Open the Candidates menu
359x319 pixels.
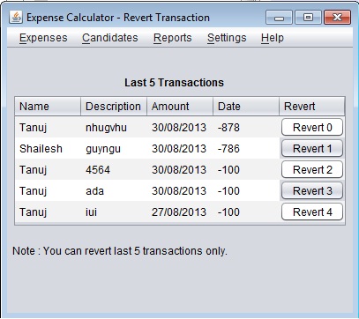(x=110, y=38)
